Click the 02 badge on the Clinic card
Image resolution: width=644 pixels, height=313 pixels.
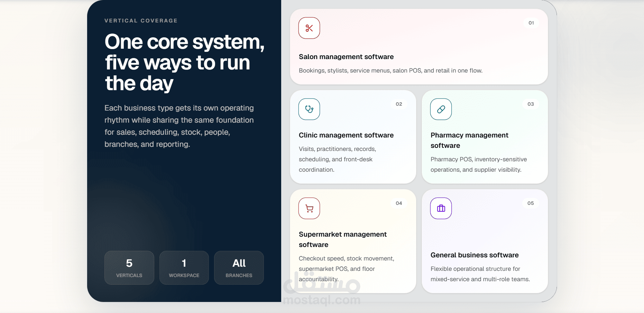click(399, 104)
